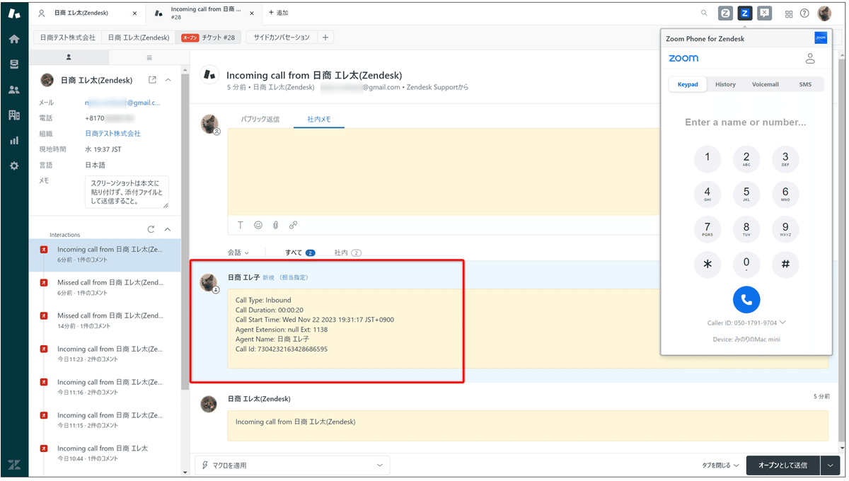Click the gray X app icon in top bar
Image resolution: width=849 pixels, height=481 pixels.
764,13
